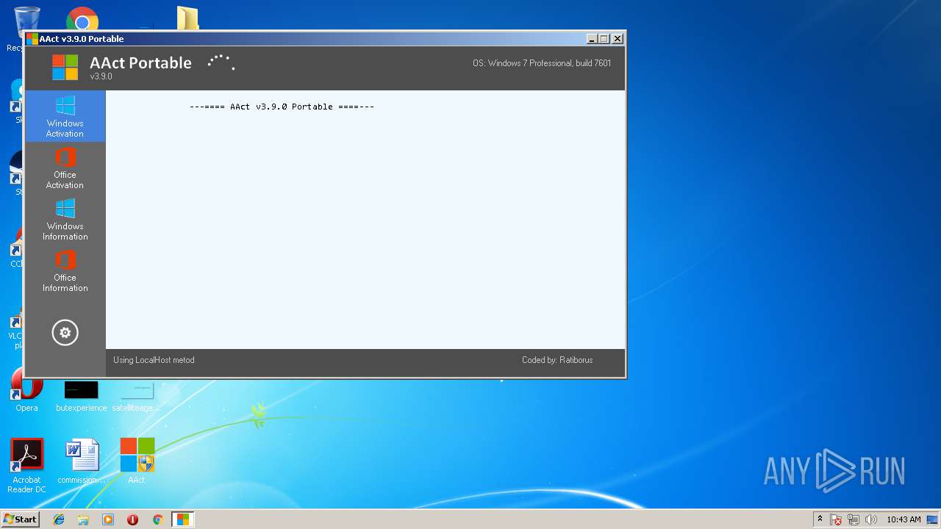Open AAct settings gear

click(x=65, y=333)
